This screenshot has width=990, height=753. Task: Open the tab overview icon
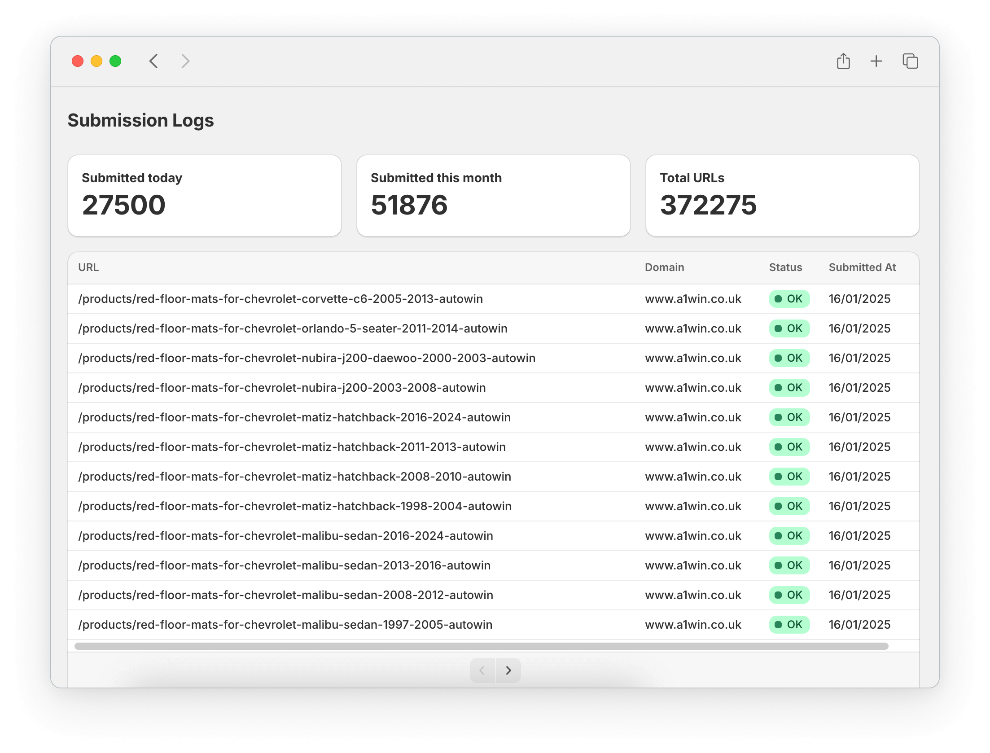(x=910, y=61)
